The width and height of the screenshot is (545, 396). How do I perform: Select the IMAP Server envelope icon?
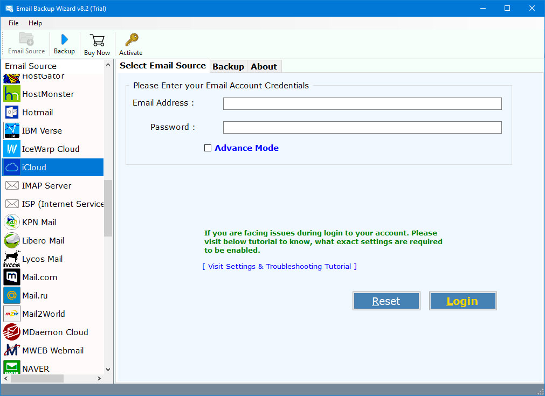pos(12,185)
